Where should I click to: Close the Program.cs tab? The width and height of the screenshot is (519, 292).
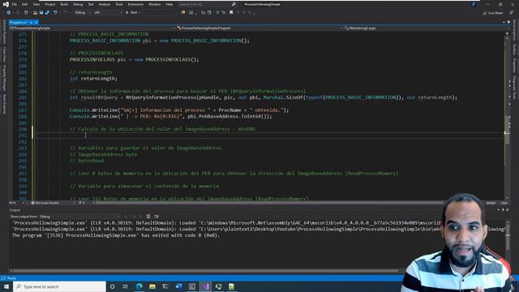(36, 22)
